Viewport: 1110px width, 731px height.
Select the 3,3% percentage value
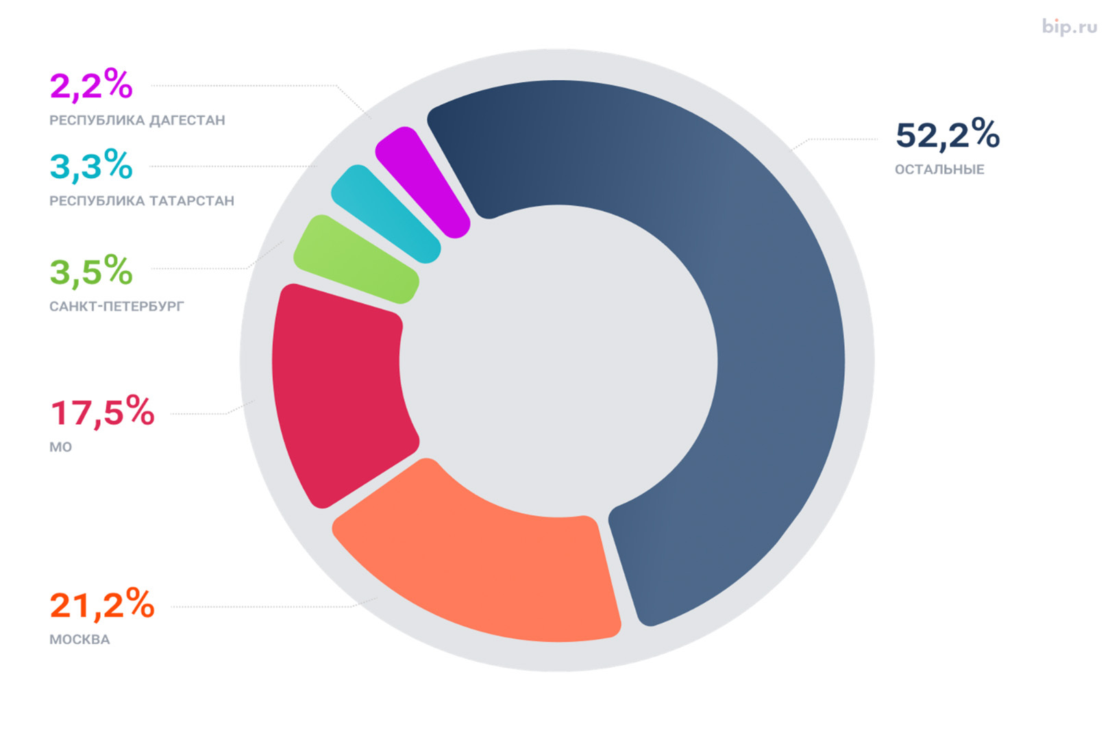[x=91, y=166]
